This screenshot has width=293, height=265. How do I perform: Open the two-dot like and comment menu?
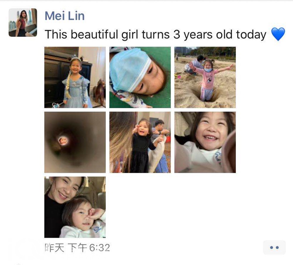click(x=274, y=247)
